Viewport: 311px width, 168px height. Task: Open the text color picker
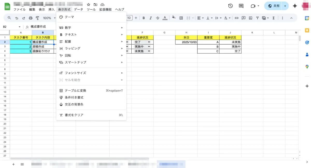[x=165, y=18]
